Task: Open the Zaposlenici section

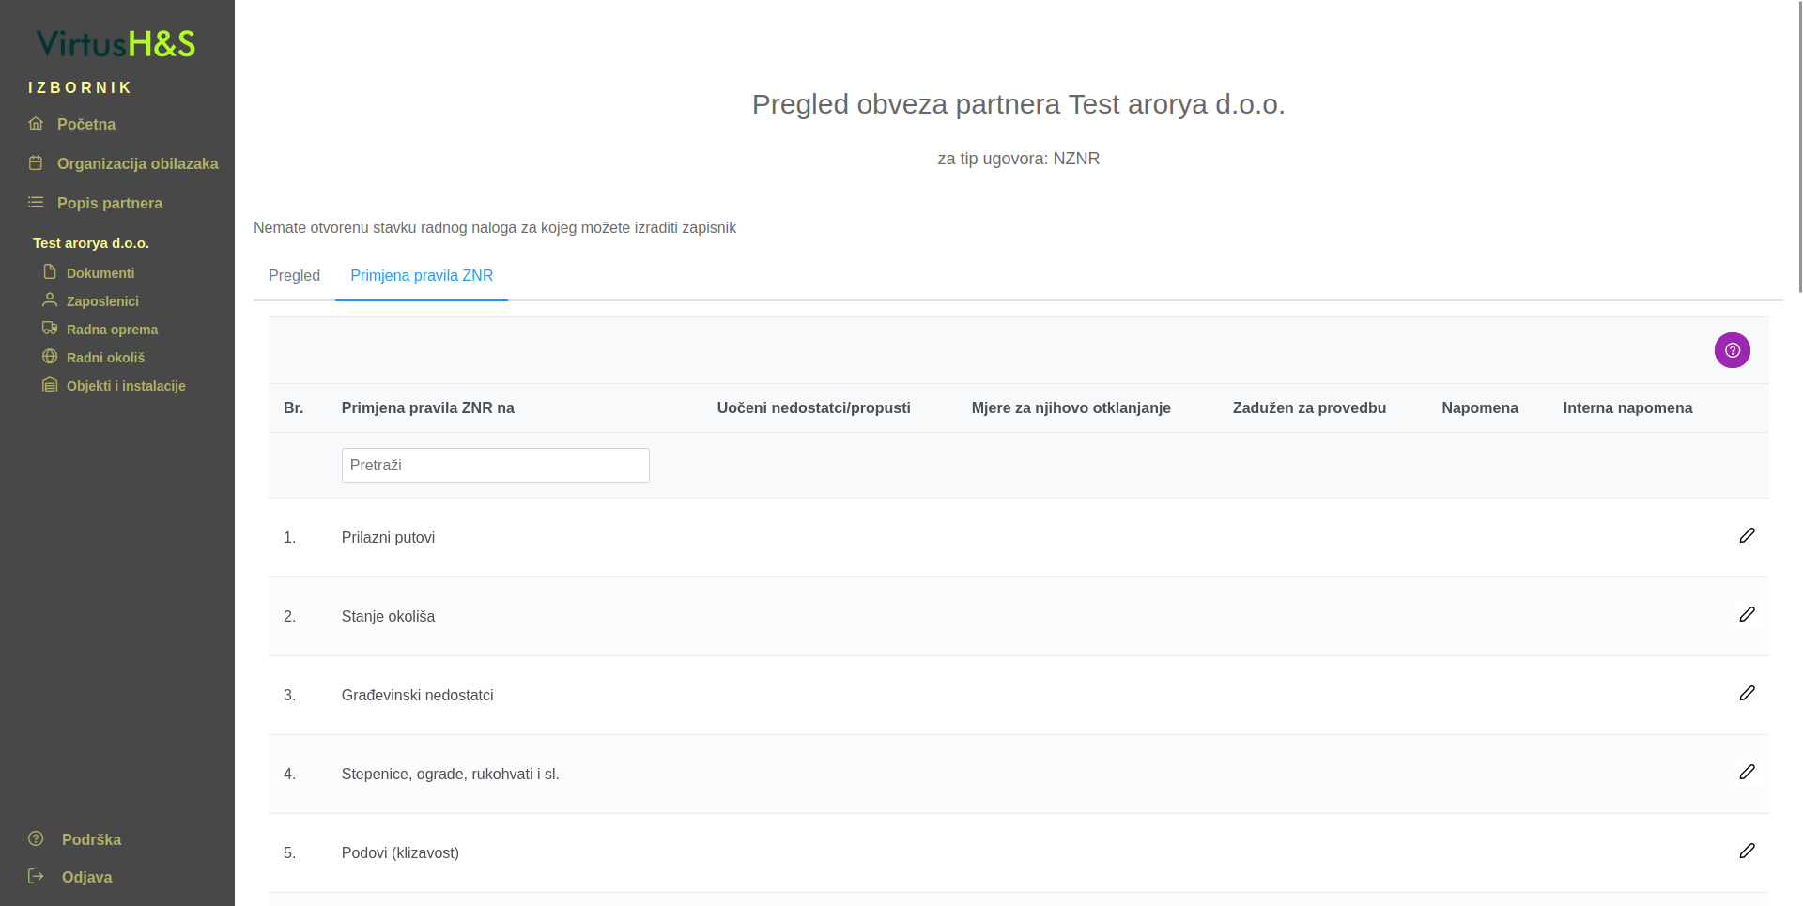Action: click(x=102, y=301)
